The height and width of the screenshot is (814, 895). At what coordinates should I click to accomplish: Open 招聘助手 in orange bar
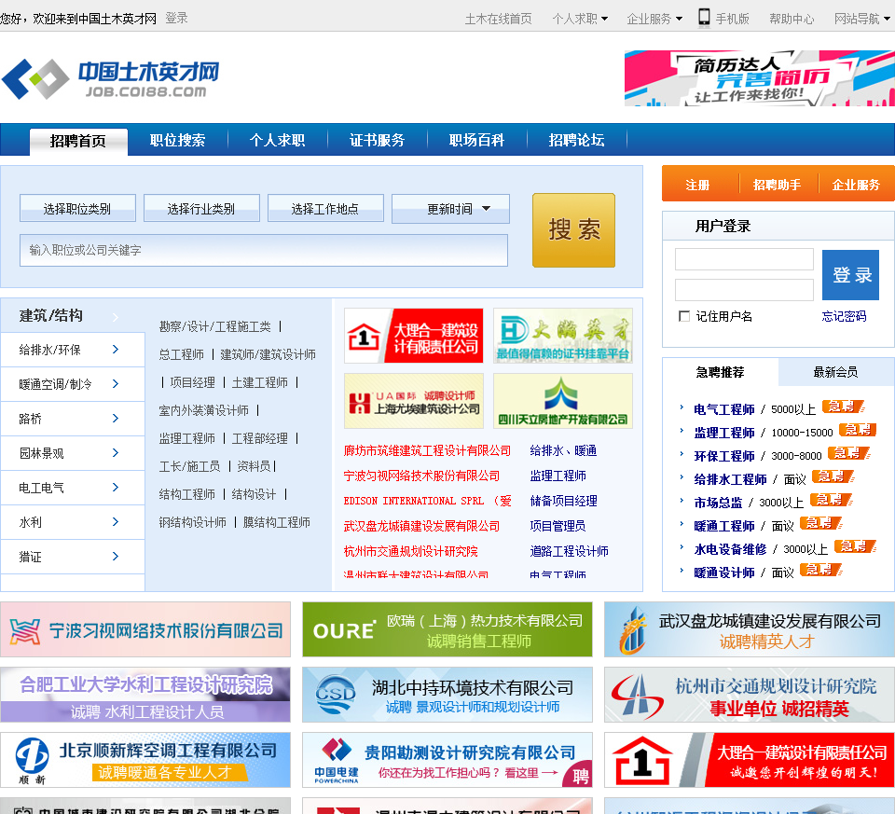click(777, 185)
